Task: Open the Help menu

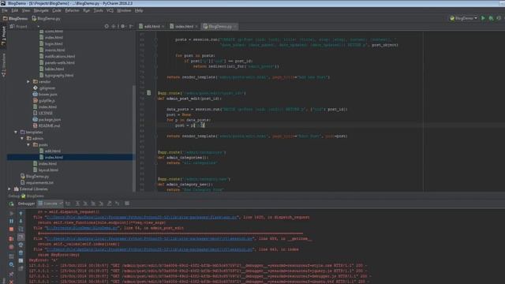Action: click(139, 10)
